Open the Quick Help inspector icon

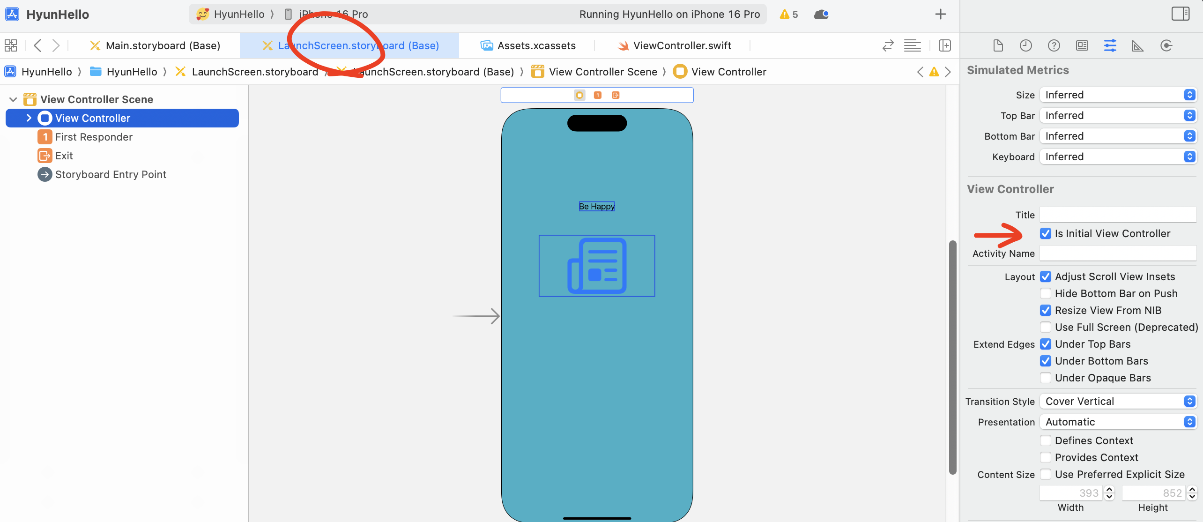click(x=1054, y=45)
